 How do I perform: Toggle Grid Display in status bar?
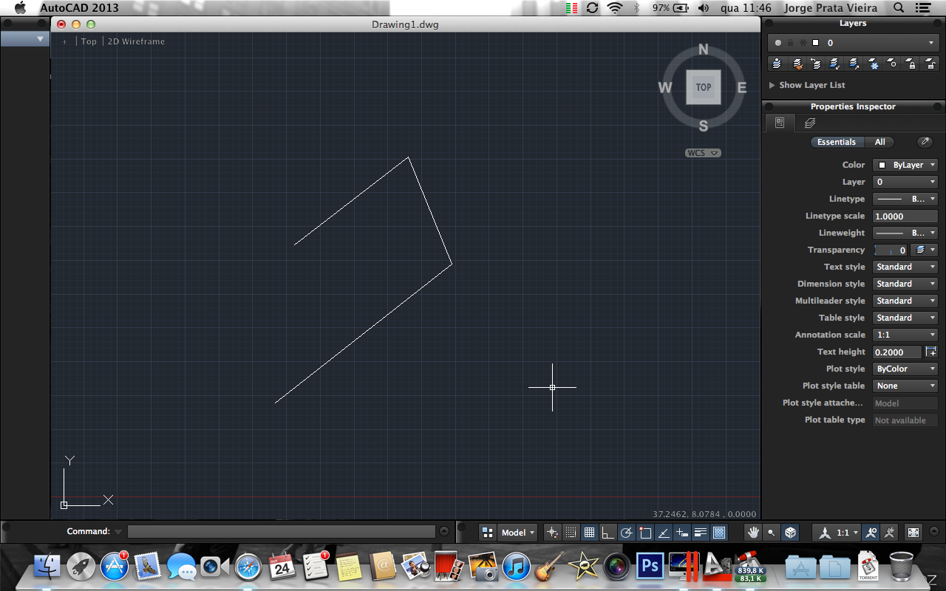click(x=589, y=532)
